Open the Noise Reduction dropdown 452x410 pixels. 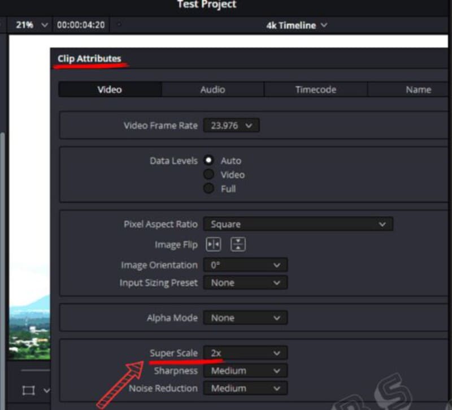pos(245,389)
